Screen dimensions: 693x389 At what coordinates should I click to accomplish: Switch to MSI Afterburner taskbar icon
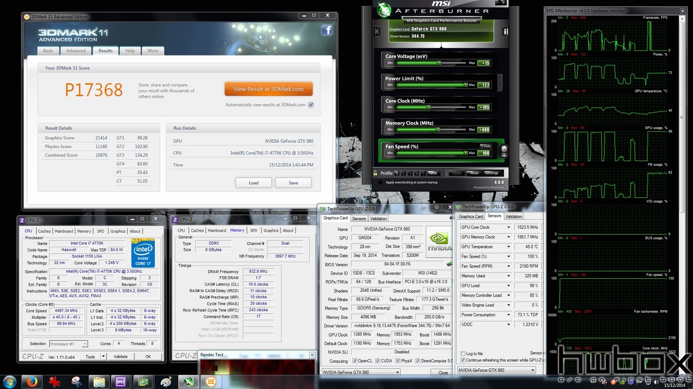pos(188,381)
